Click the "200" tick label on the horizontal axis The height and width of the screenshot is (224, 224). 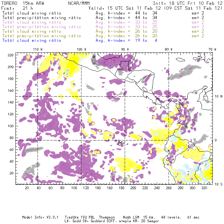pyautogui.click(x=133, y=188)
